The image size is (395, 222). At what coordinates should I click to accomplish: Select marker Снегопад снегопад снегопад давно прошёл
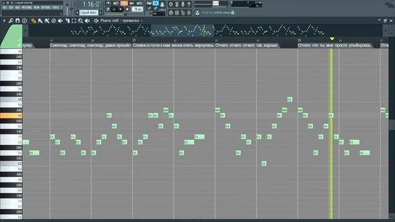pos(90,45)
